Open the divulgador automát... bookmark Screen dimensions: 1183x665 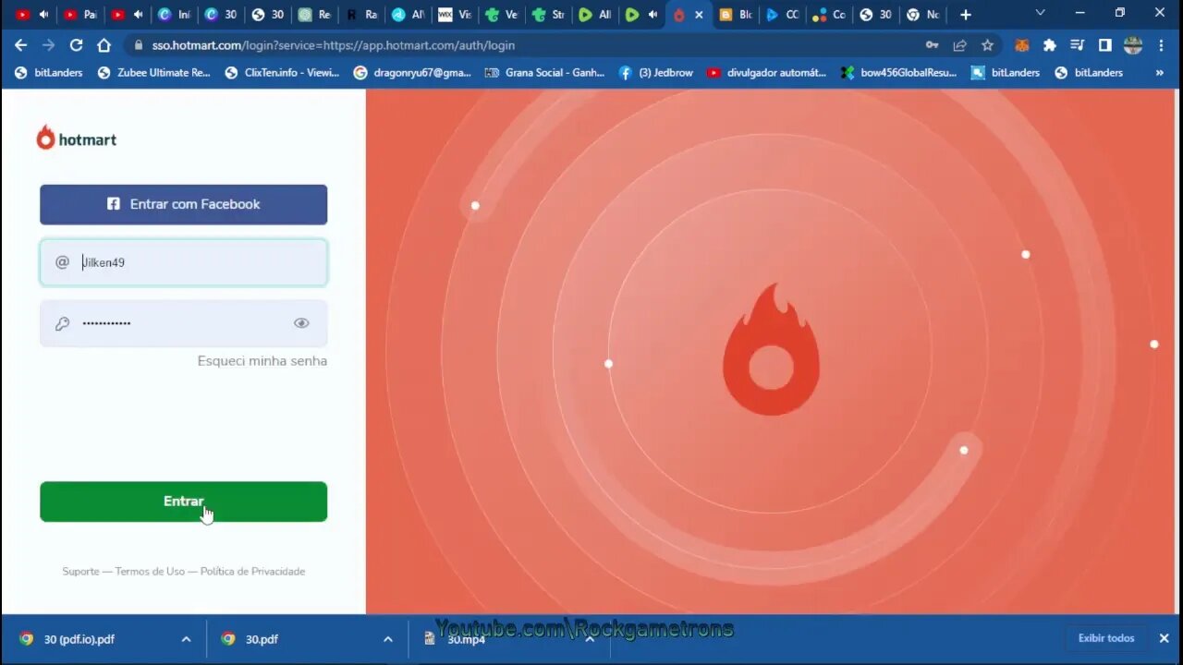(x=766, y=73)
